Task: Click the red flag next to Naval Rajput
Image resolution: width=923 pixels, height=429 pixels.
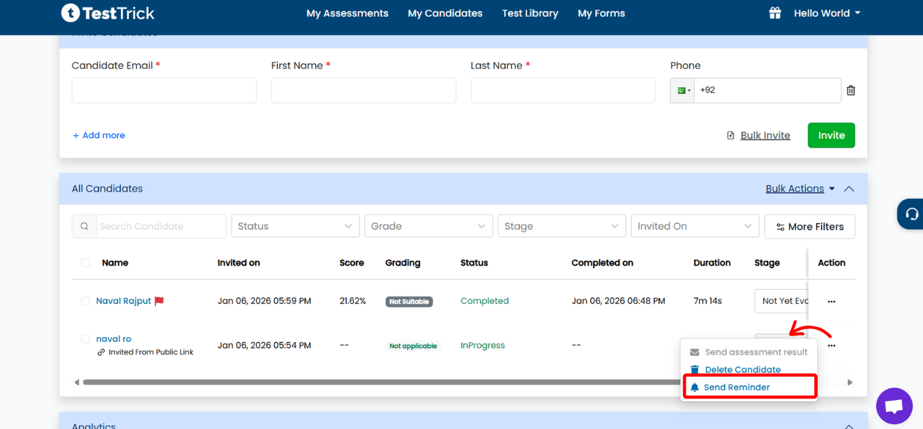Action: [x=159, y=301]
